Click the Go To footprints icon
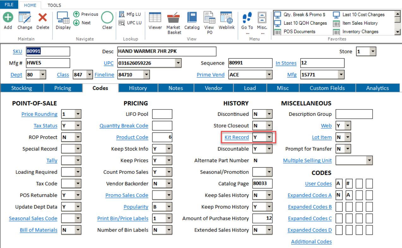Viewport: 402px width, 248px height. (x=247, y=18)
